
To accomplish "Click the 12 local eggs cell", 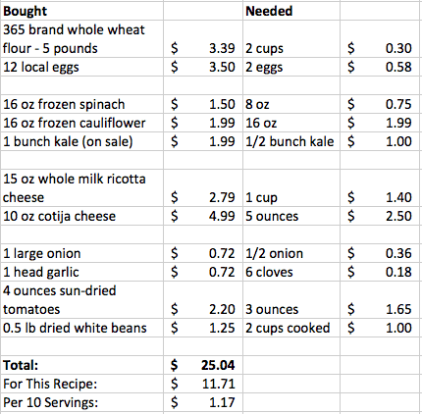I will pos(81,67).
